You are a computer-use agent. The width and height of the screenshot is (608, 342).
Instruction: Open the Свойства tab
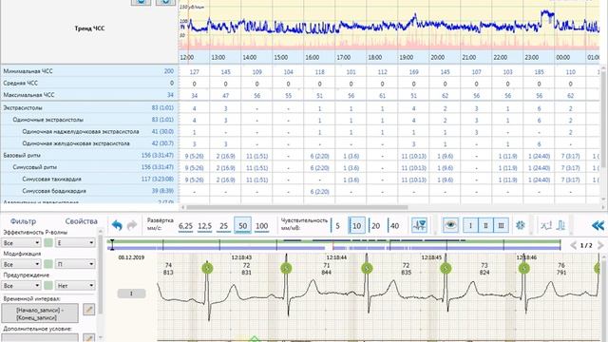point(81,221)
